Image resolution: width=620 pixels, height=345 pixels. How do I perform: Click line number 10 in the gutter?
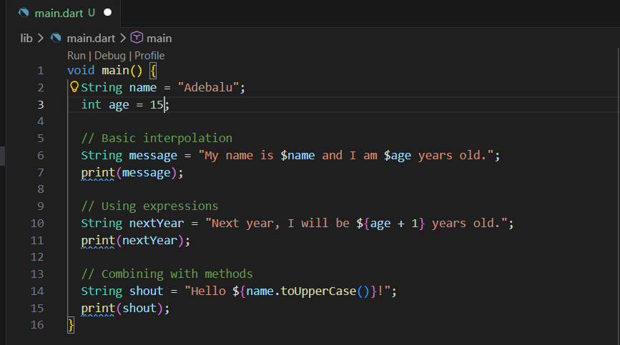[37, 224]
